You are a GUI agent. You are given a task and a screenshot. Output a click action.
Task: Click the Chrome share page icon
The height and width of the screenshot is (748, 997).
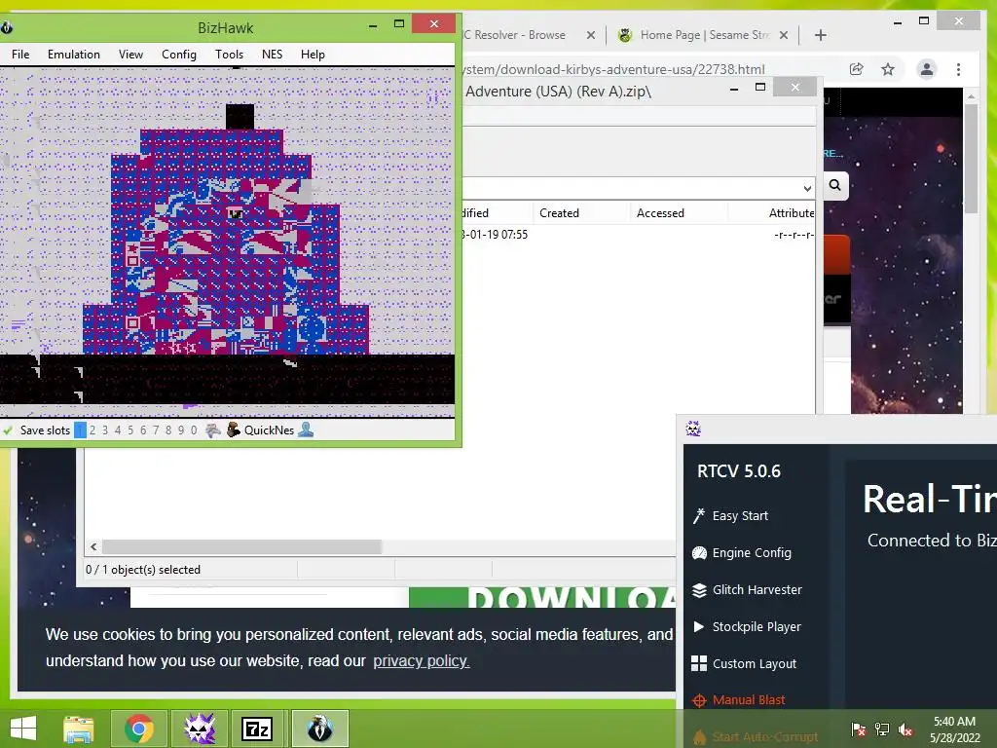(857, 69)
